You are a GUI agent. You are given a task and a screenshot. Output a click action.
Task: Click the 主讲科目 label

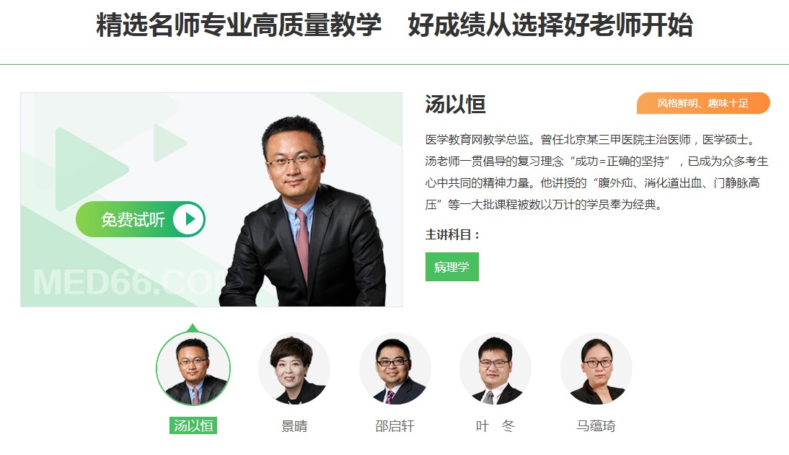452,234
